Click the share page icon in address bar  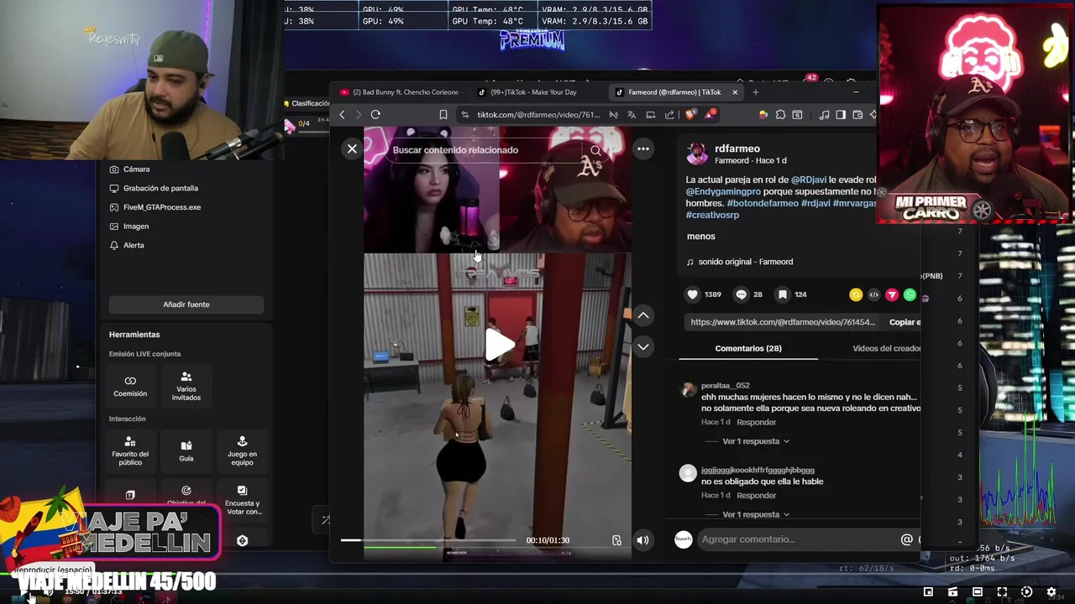669,115
